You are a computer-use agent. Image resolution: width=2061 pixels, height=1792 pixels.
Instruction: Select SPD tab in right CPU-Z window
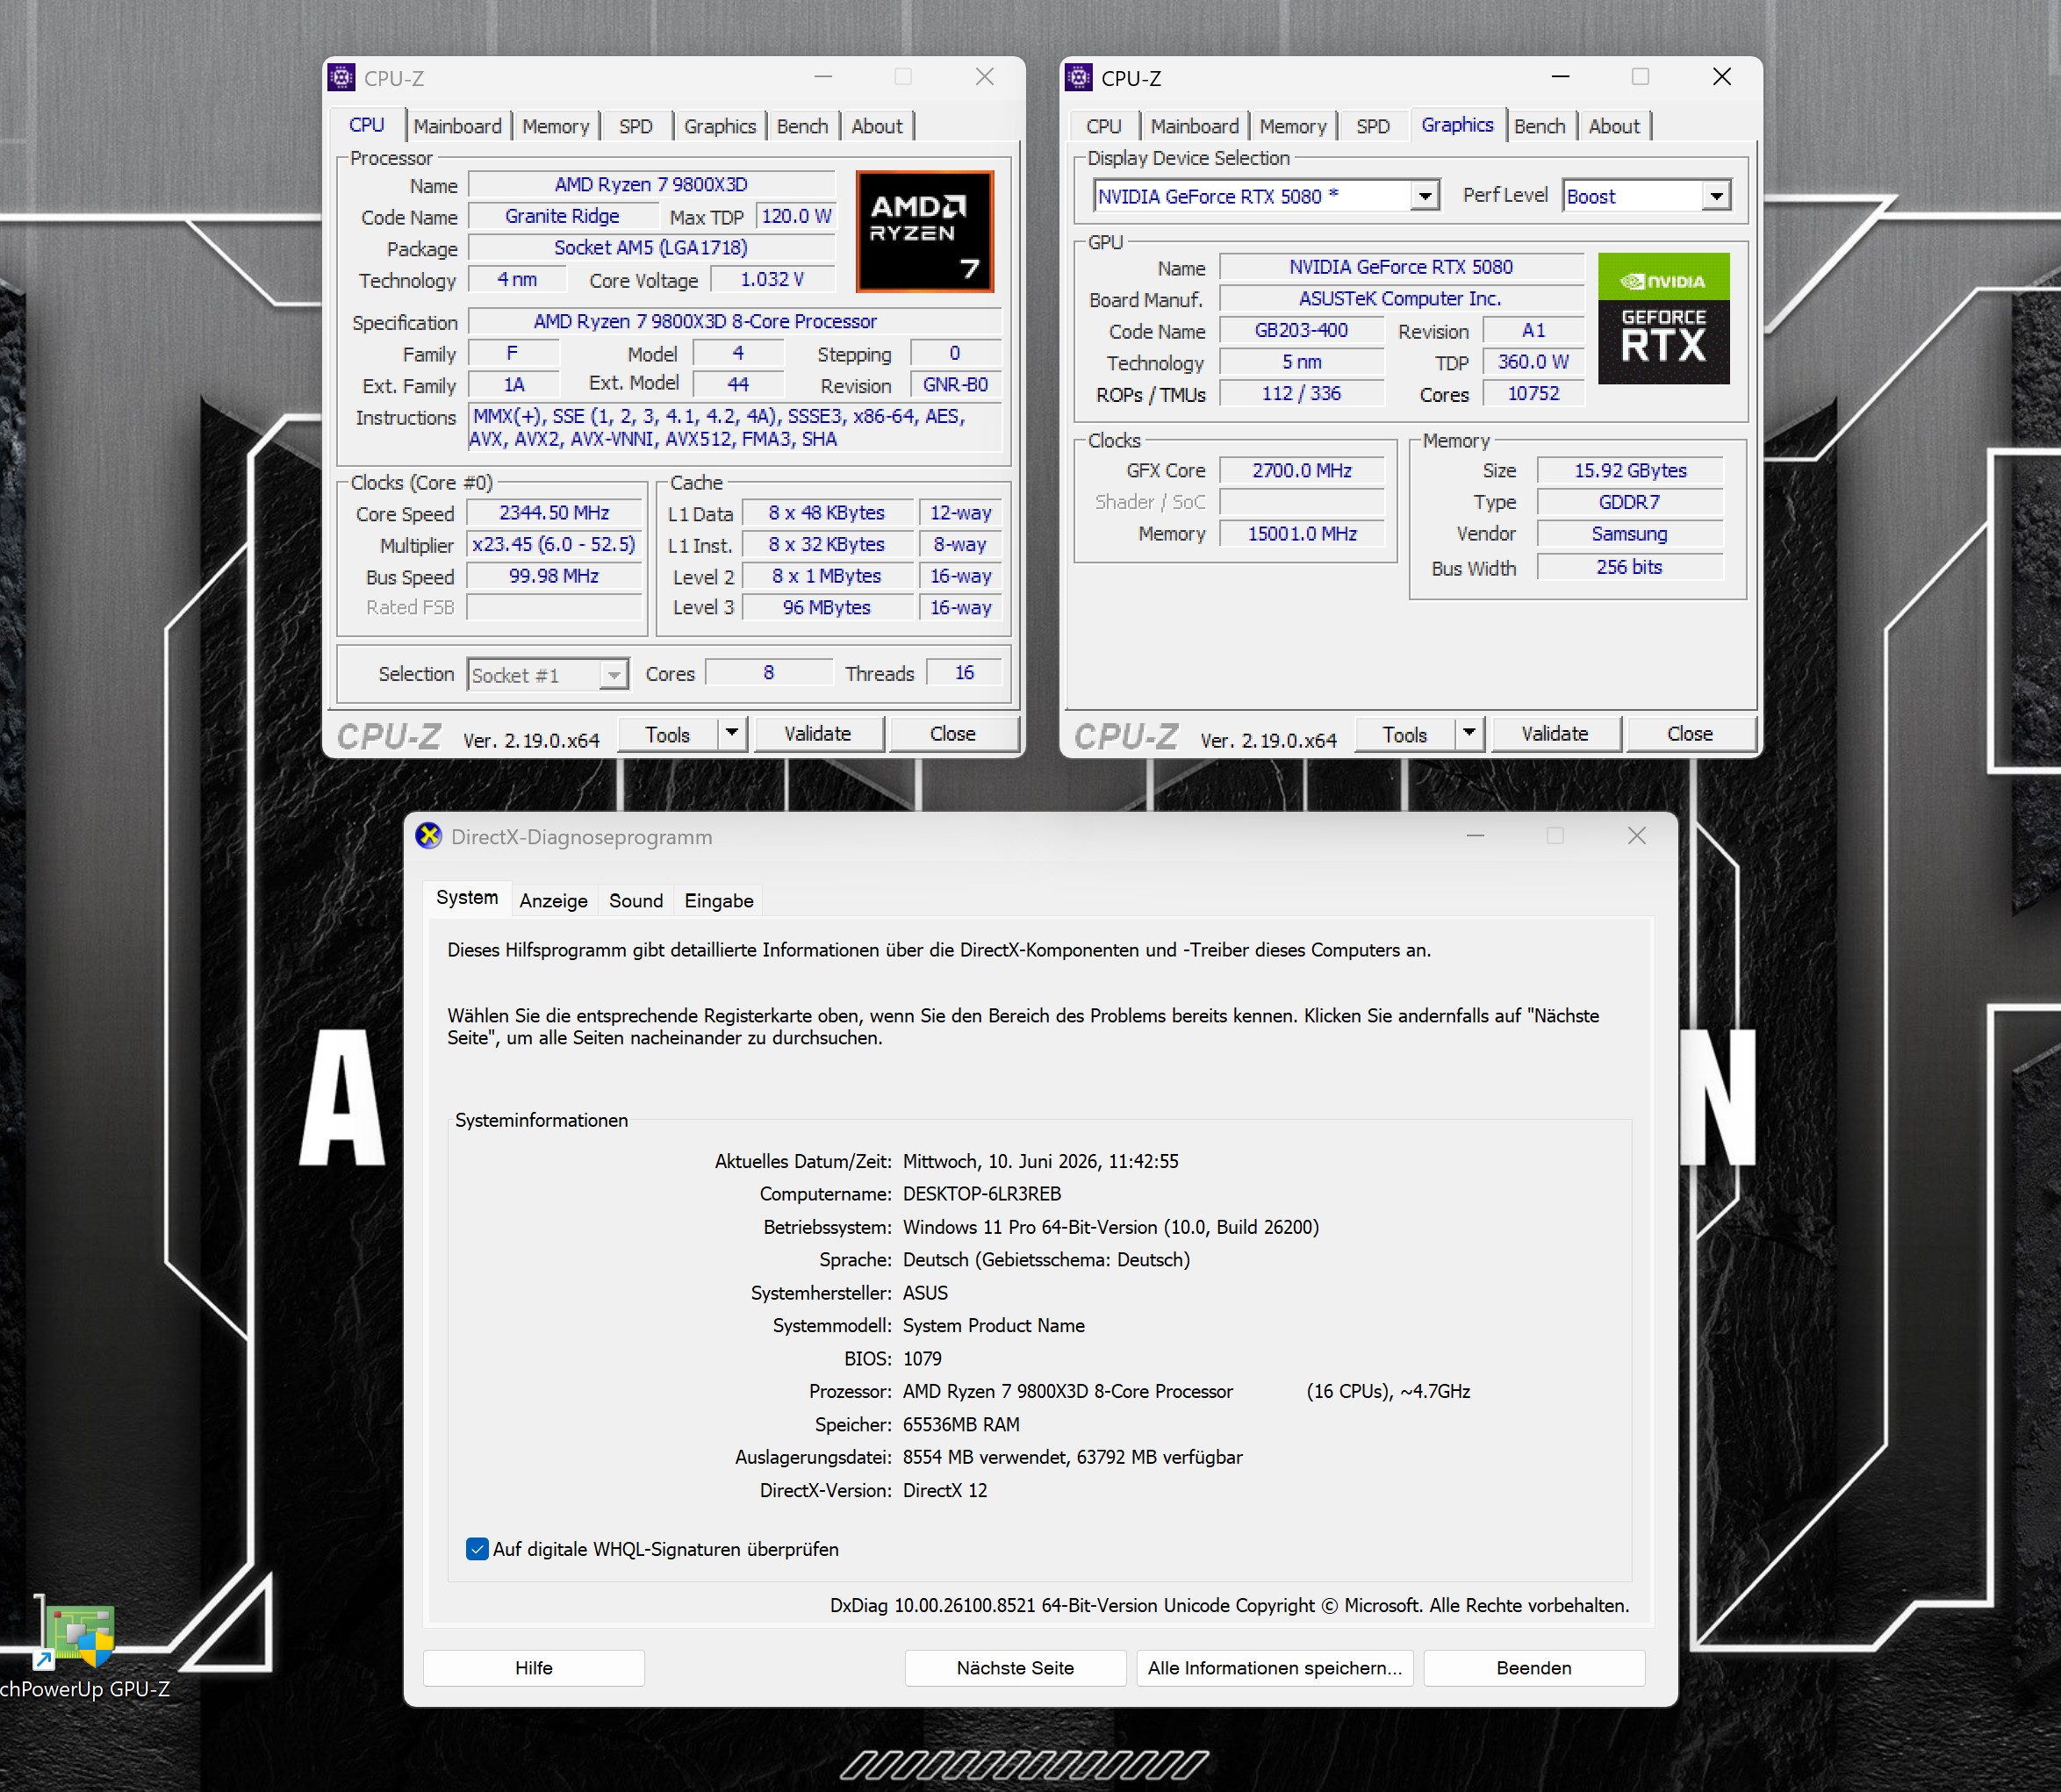coord(1373,126)
